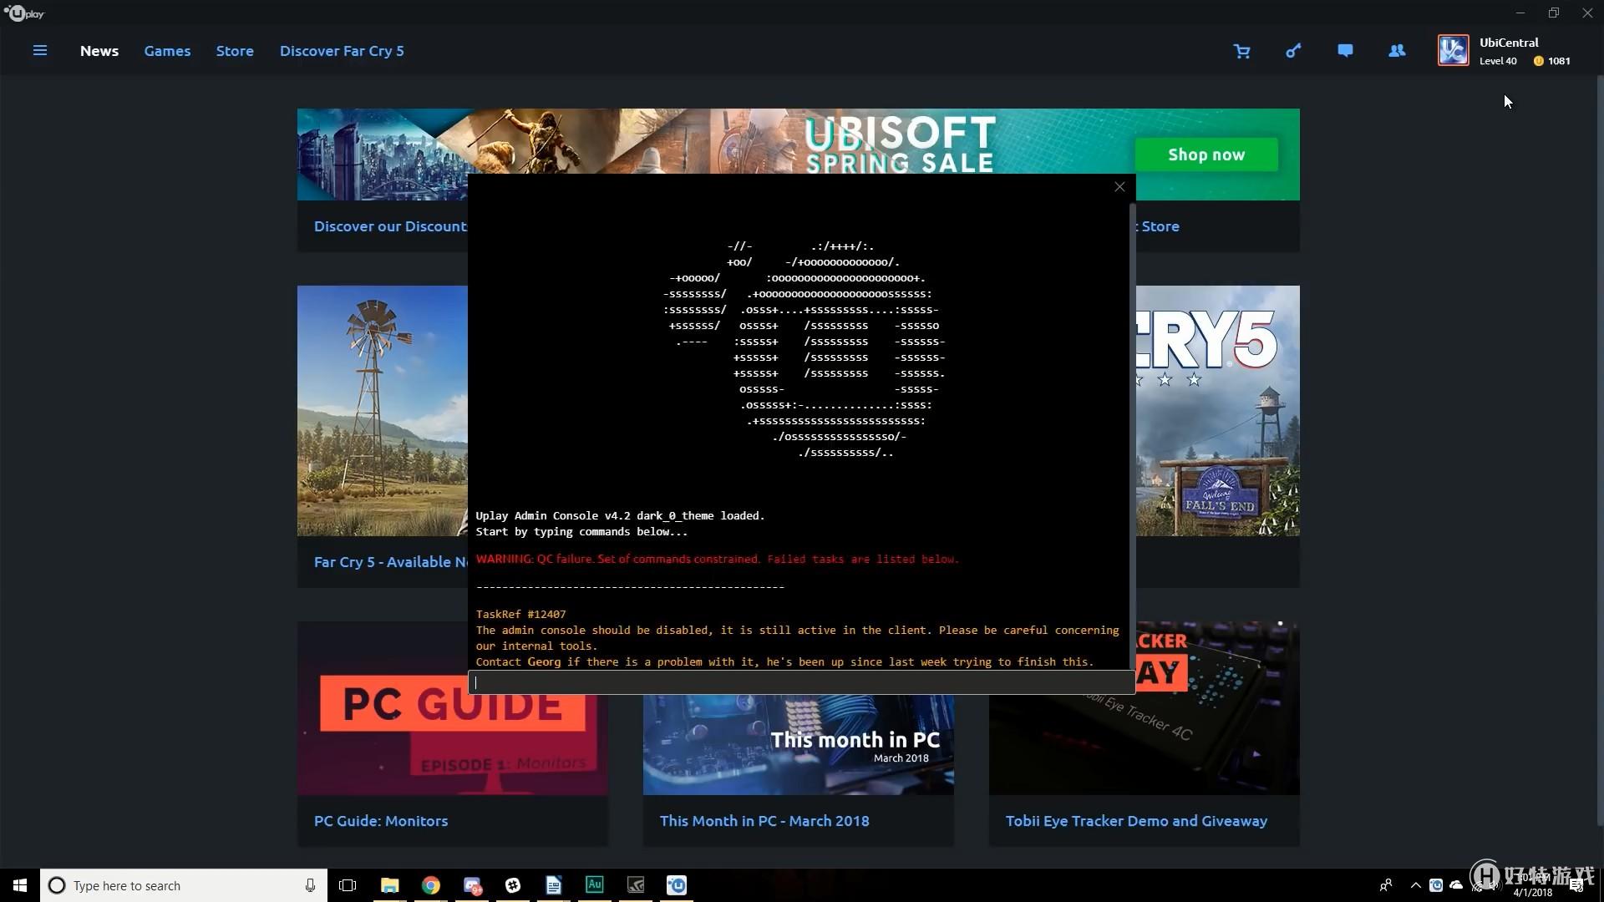Click the Uplay taskbar icon
Image resolution: width=1604 pixels, height=902 pixels.
(677, 885)
